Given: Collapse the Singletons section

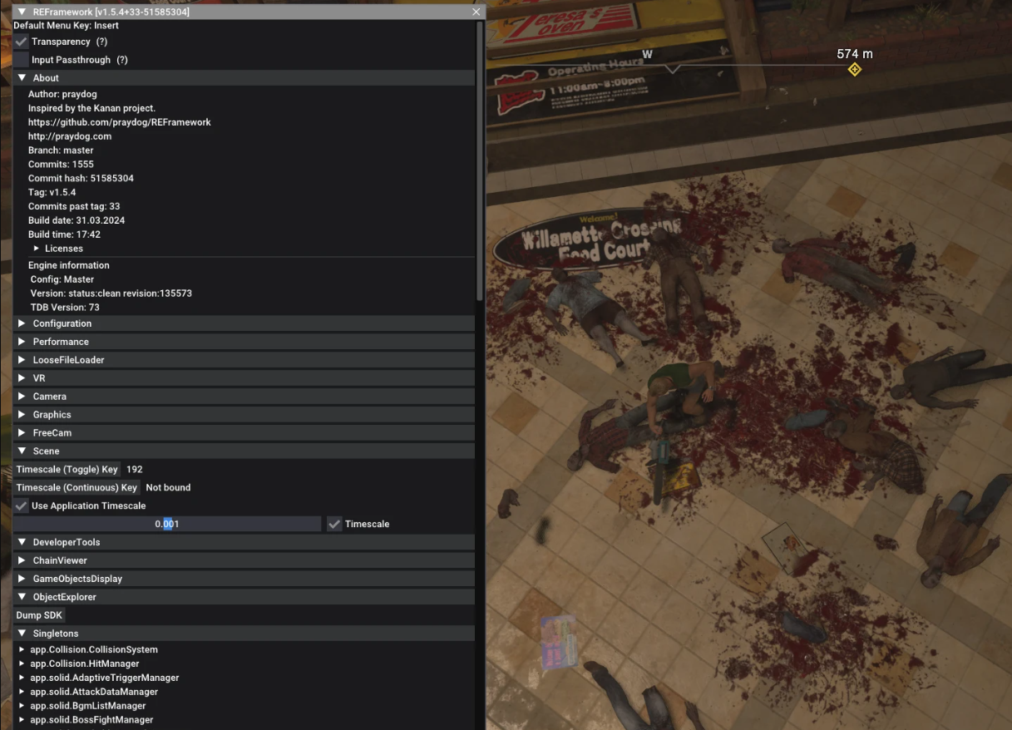Looking at the screenshot, I should tap(244, 634).
